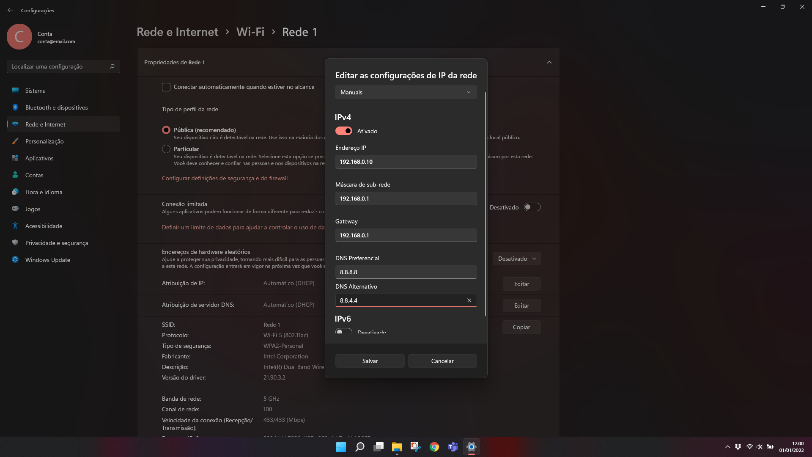Launch Google Chrome from taskbar
Image resolution: width=812 pixels, height=457 pixels.
[434, 447]
